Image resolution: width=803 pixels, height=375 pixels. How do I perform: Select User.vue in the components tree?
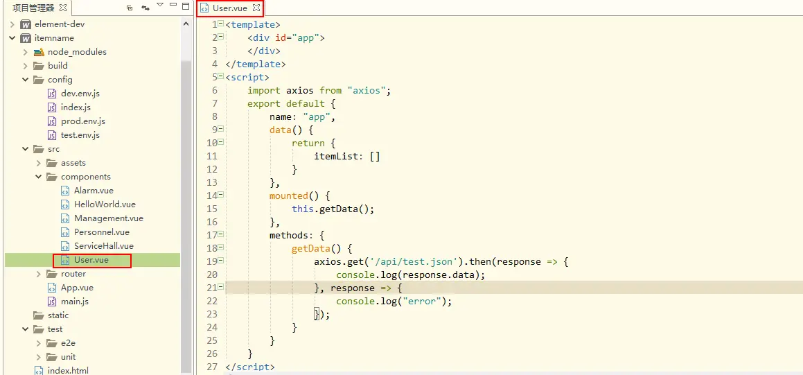[92, 260]
